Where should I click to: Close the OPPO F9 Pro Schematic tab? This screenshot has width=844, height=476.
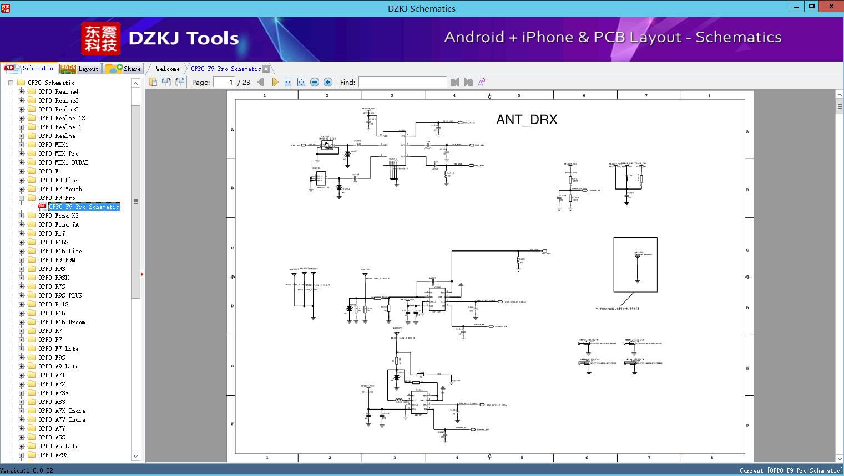click(266, 69)
